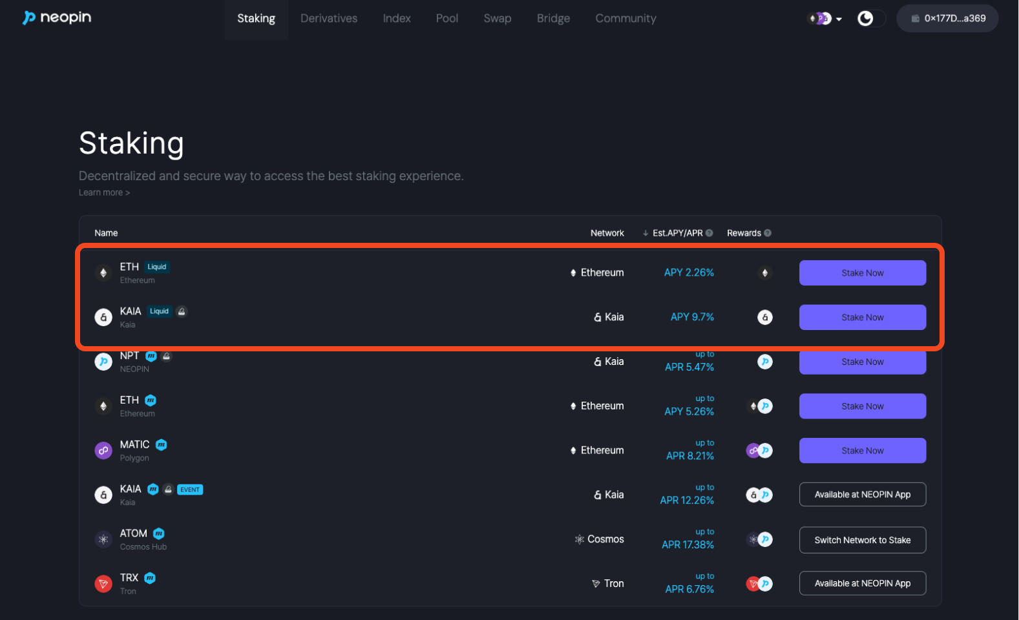Click the EVENT badge on KAIA row
Image resolution: width=1019 pixels, height=620 pixels.
[190, 490]
